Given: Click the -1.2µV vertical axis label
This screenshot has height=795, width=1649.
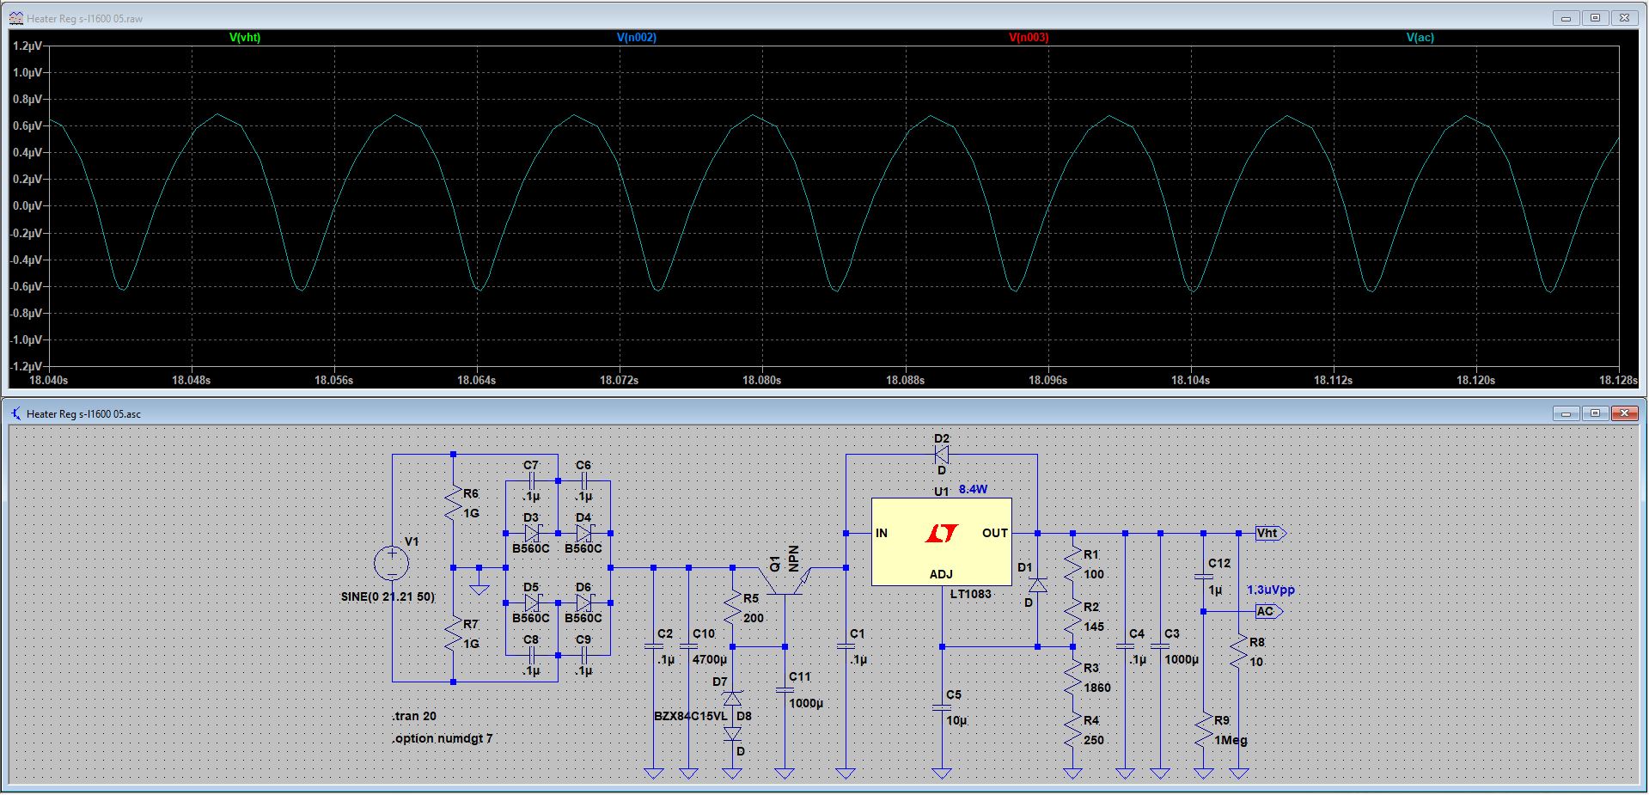Looking at the screenshot, I should click(26, 367).
